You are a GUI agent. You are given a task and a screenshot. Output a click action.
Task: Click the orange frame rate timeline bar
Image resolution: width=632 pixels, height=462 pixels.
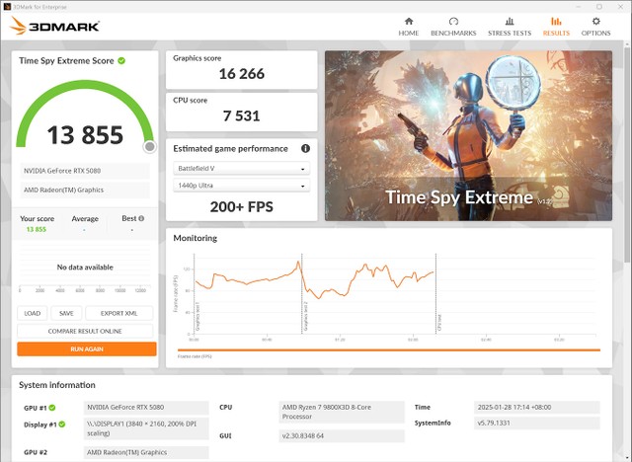[389, 350]
